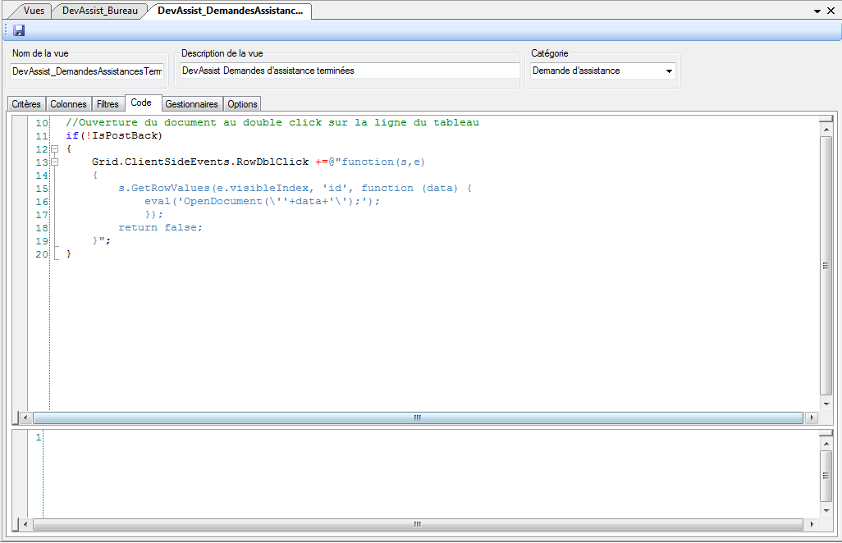Select the Filtres tab
842x543 pixels.
coord(108,104)
